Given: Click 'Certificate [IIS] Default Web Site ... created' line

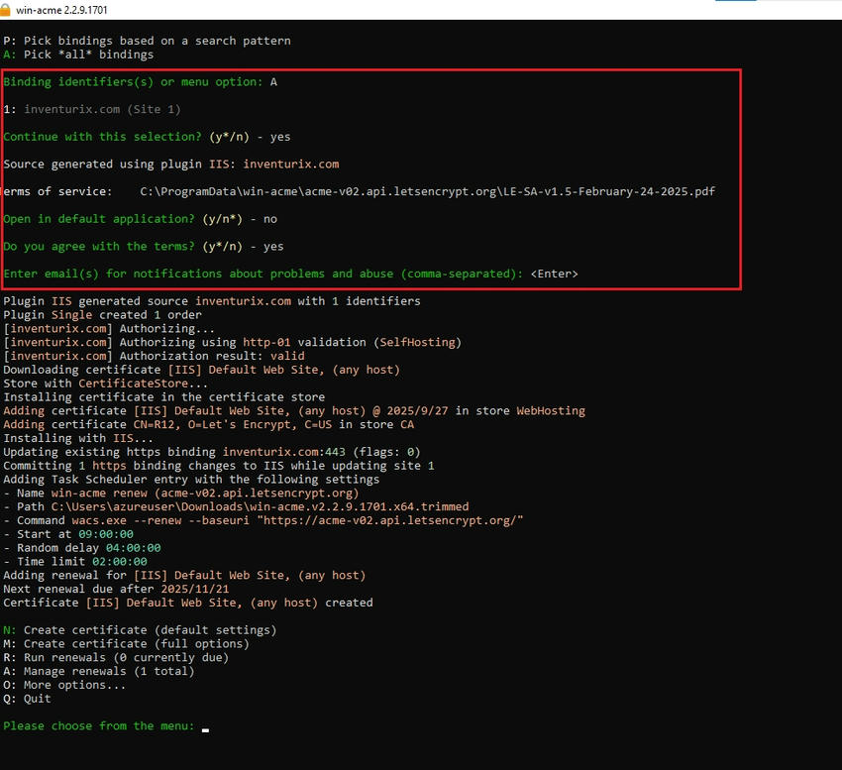Looking at the screenshot, I should pyautogui.click(x=188, y=603).
